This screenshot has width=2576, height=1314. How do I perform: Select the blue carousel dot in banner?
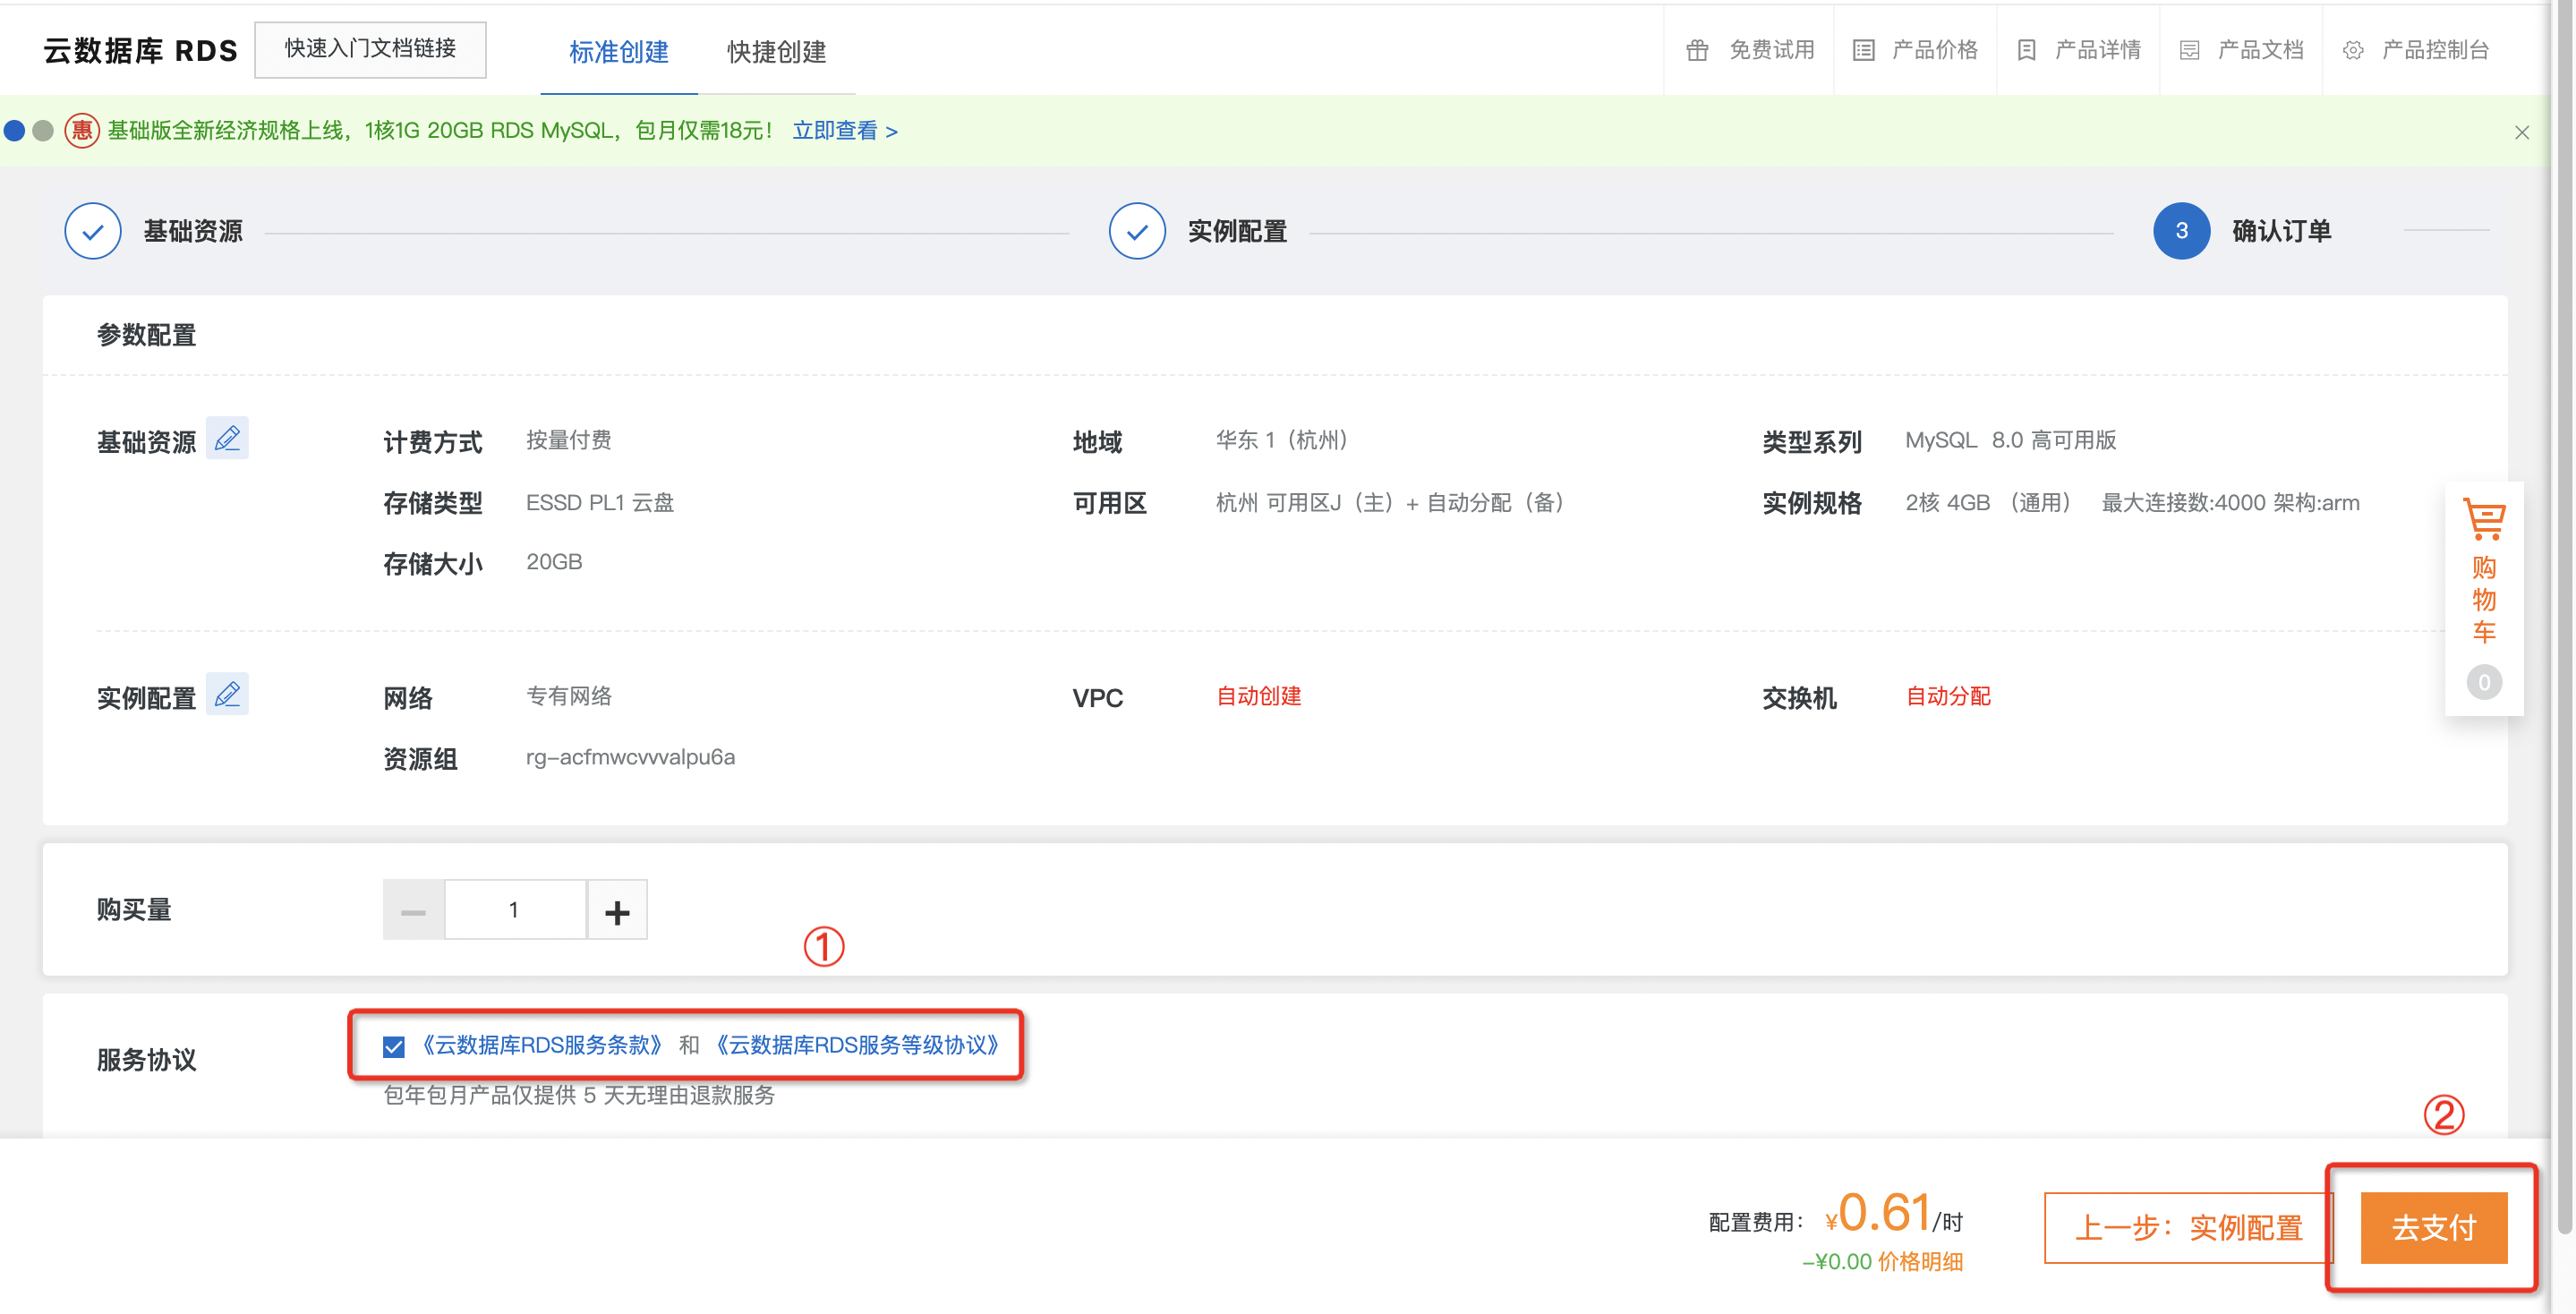pyautogui.click(x=14, y=131)
